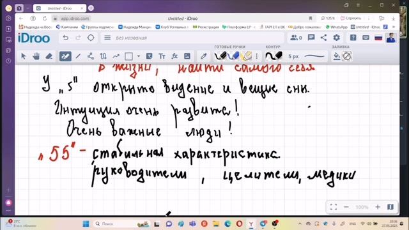Open Opera from the taskbar
The width and height of the screenshot is (409, 230).
point(239,224)
